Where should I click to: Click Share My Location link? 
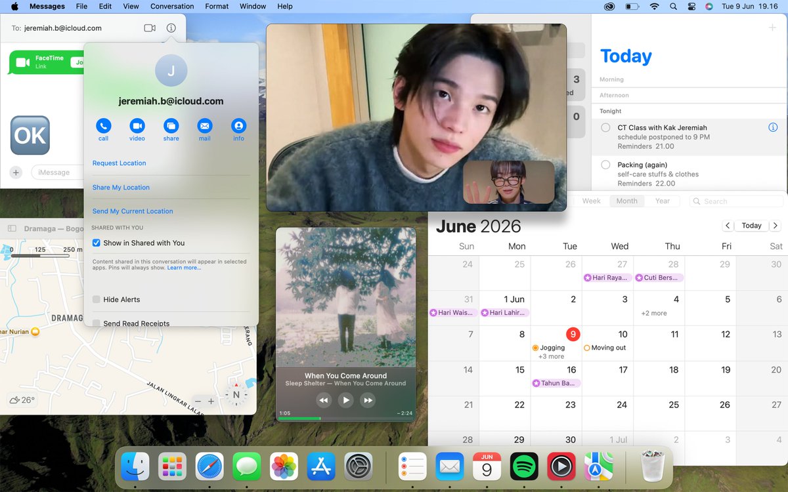pyautogui.click(x=121, y=188)
